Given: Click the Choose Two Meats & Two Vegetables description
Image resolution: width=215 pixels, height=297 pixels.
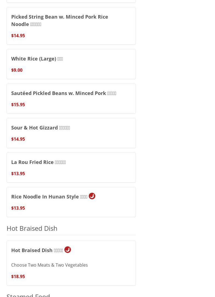Looking at the screenshot, I should tap(50, 265).
